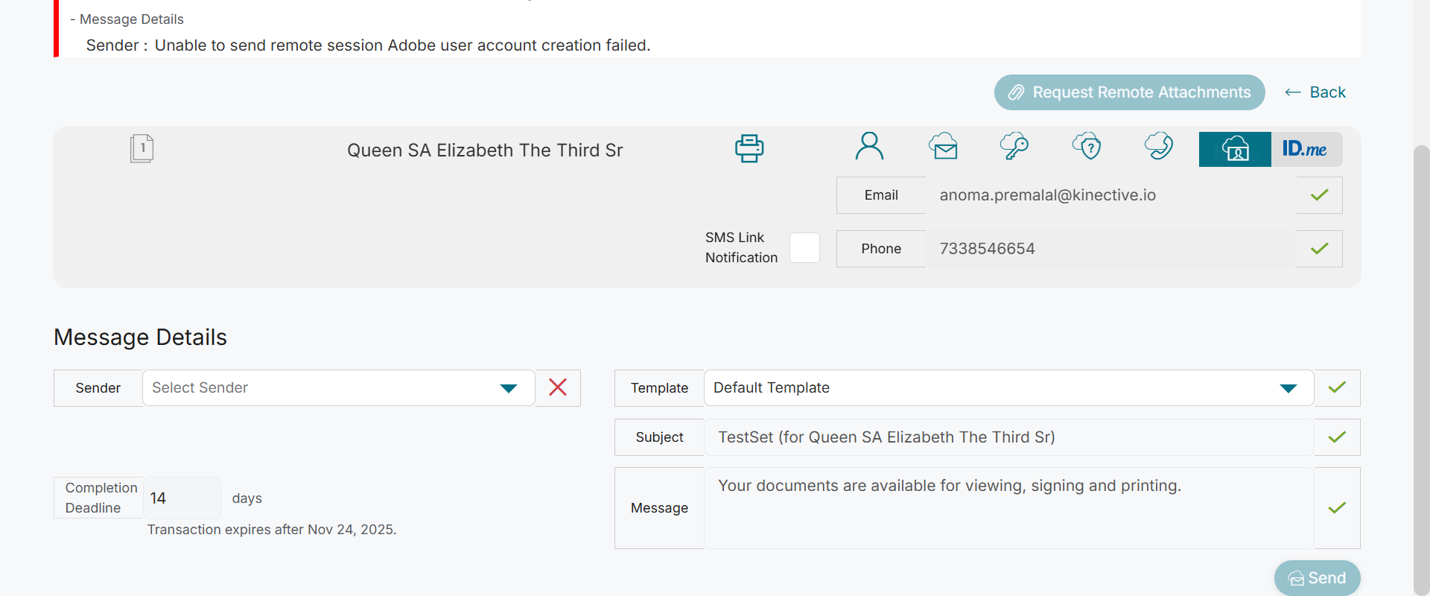1430x596 pixels.
Task: Click the person profile icon
Action: [x=869, y=147]
